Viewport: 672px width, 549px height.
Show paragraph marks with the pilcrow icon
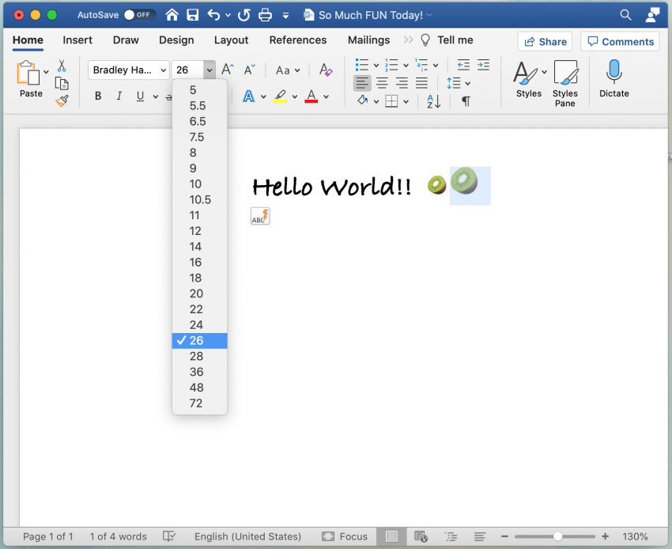pyautogui.click(x=466, y=100)
